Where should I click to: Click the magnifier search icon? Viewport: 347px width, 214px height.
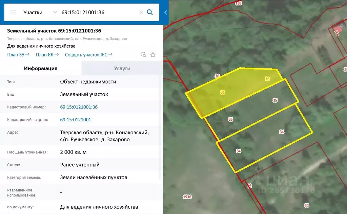[150, 13]
